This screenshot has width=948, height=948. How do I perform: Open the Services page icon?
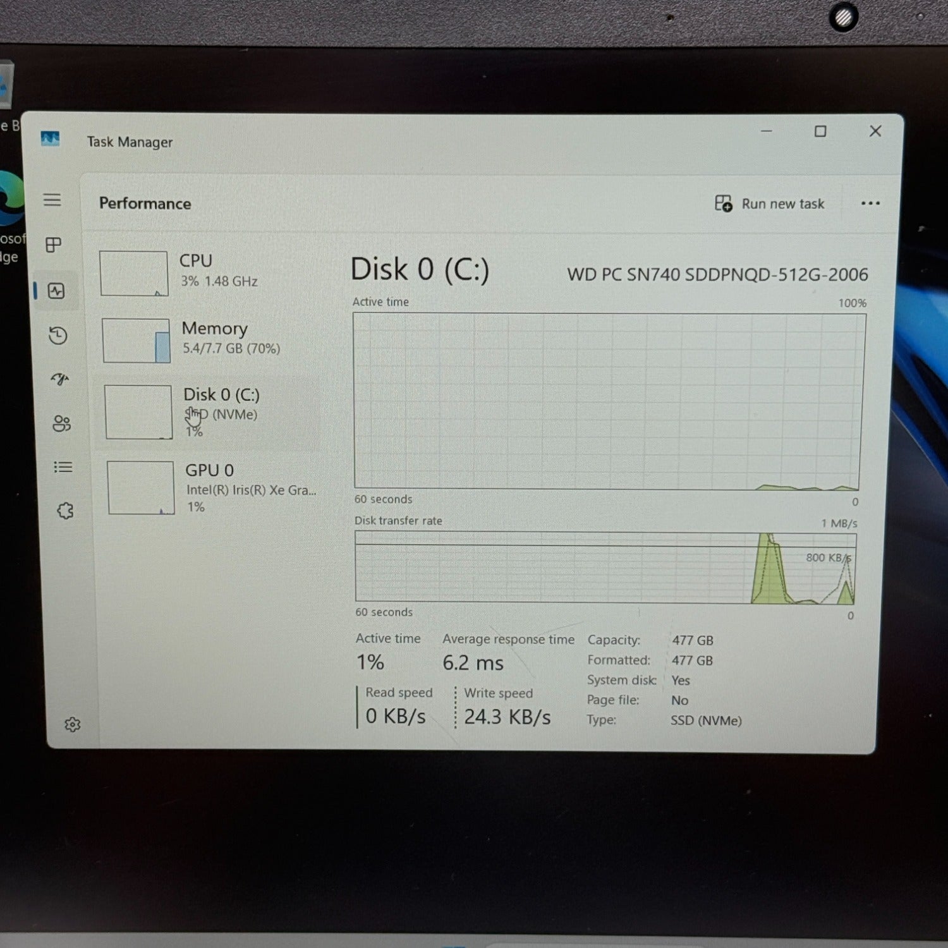tap(65, 511)
